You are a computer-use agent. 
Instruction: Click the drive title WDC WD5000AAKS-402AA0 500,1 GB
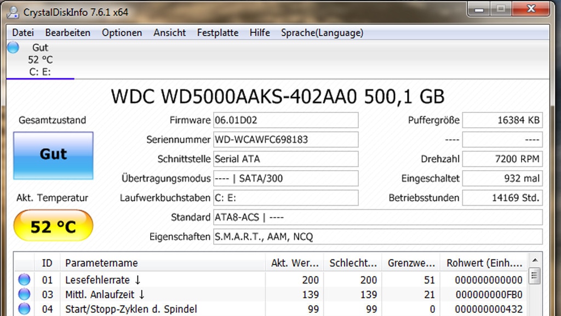tap(278, 97)
